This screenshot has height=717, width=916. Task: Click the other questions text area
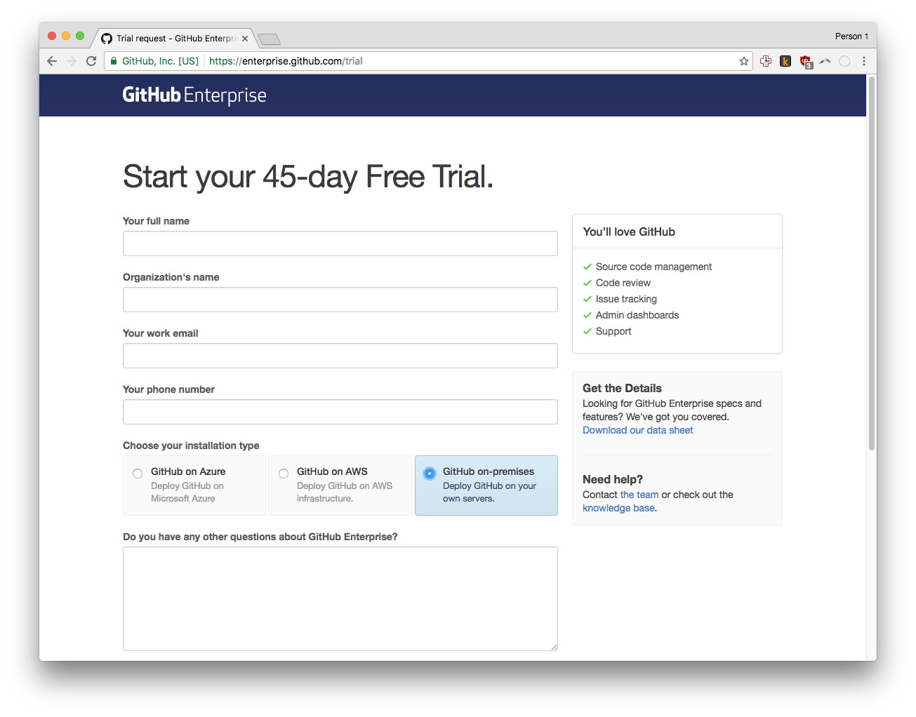(x=340, y=598)
